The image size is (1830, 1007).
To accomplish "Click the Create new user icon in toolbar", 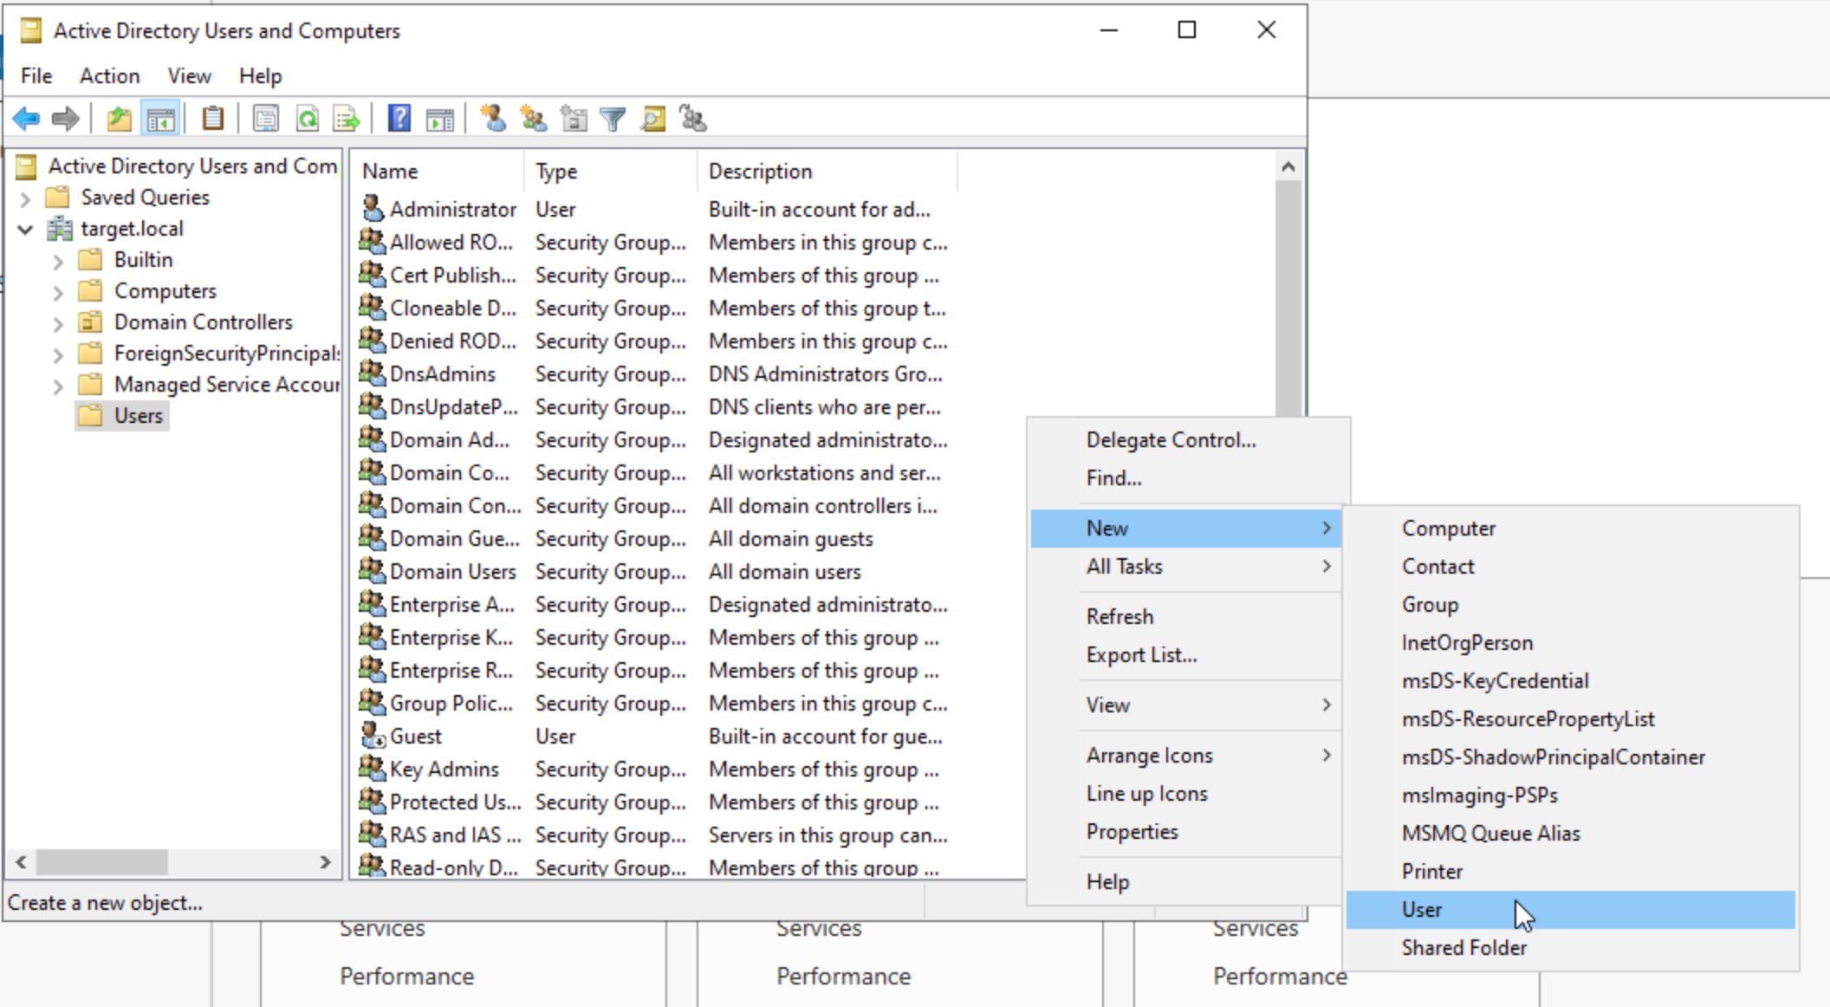I will (493, 118).
